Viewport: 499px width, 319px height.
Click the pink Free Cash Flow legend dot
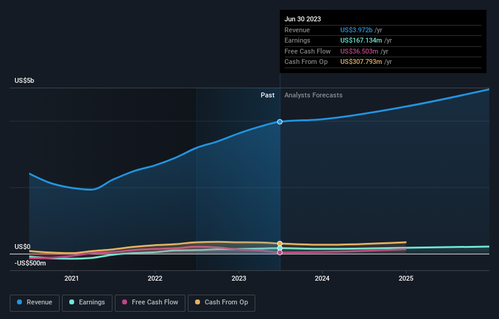(125, 302)
